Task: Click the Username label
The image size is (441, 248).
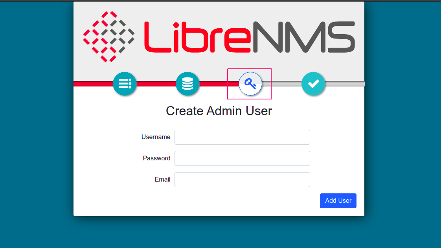Action: pos(156,137)
